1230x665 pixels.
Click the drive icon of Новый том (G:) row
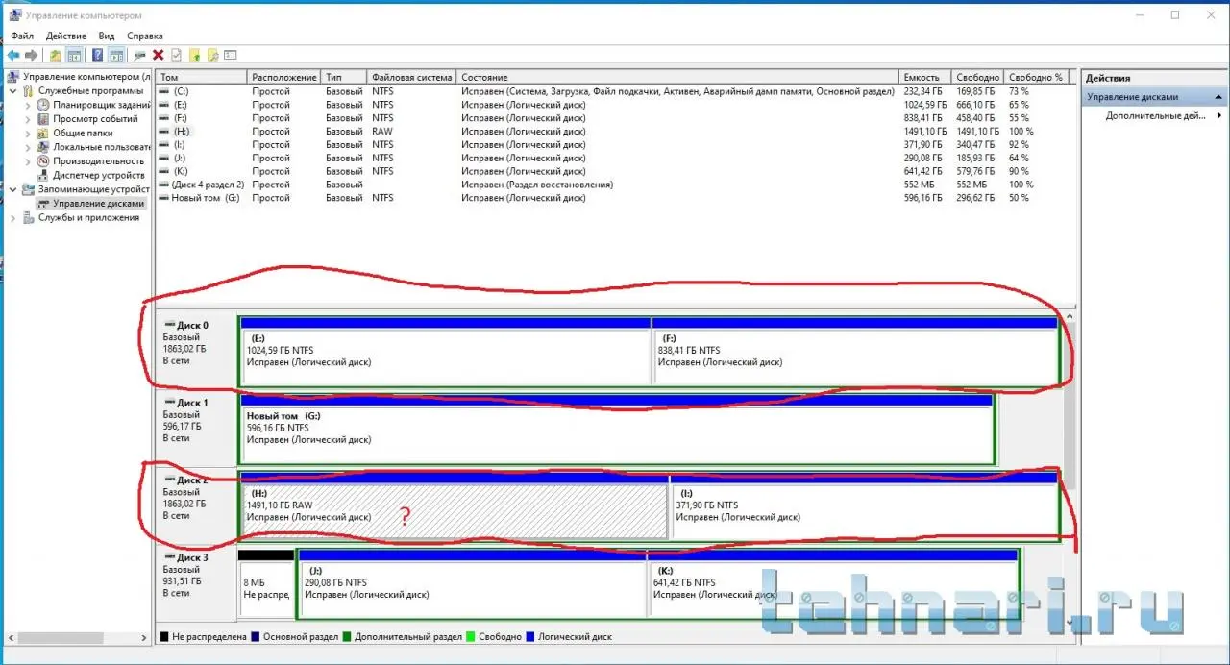pyautogui.click(x=163, y=198)
